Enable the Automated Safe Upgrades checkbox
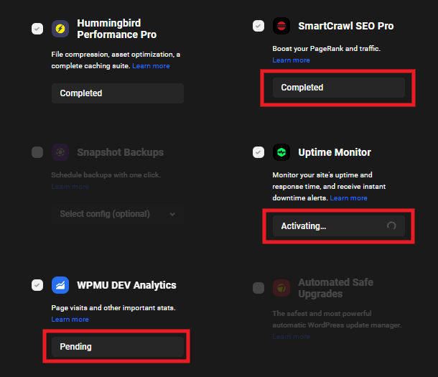Screen dimensions: 438x377 258,288
